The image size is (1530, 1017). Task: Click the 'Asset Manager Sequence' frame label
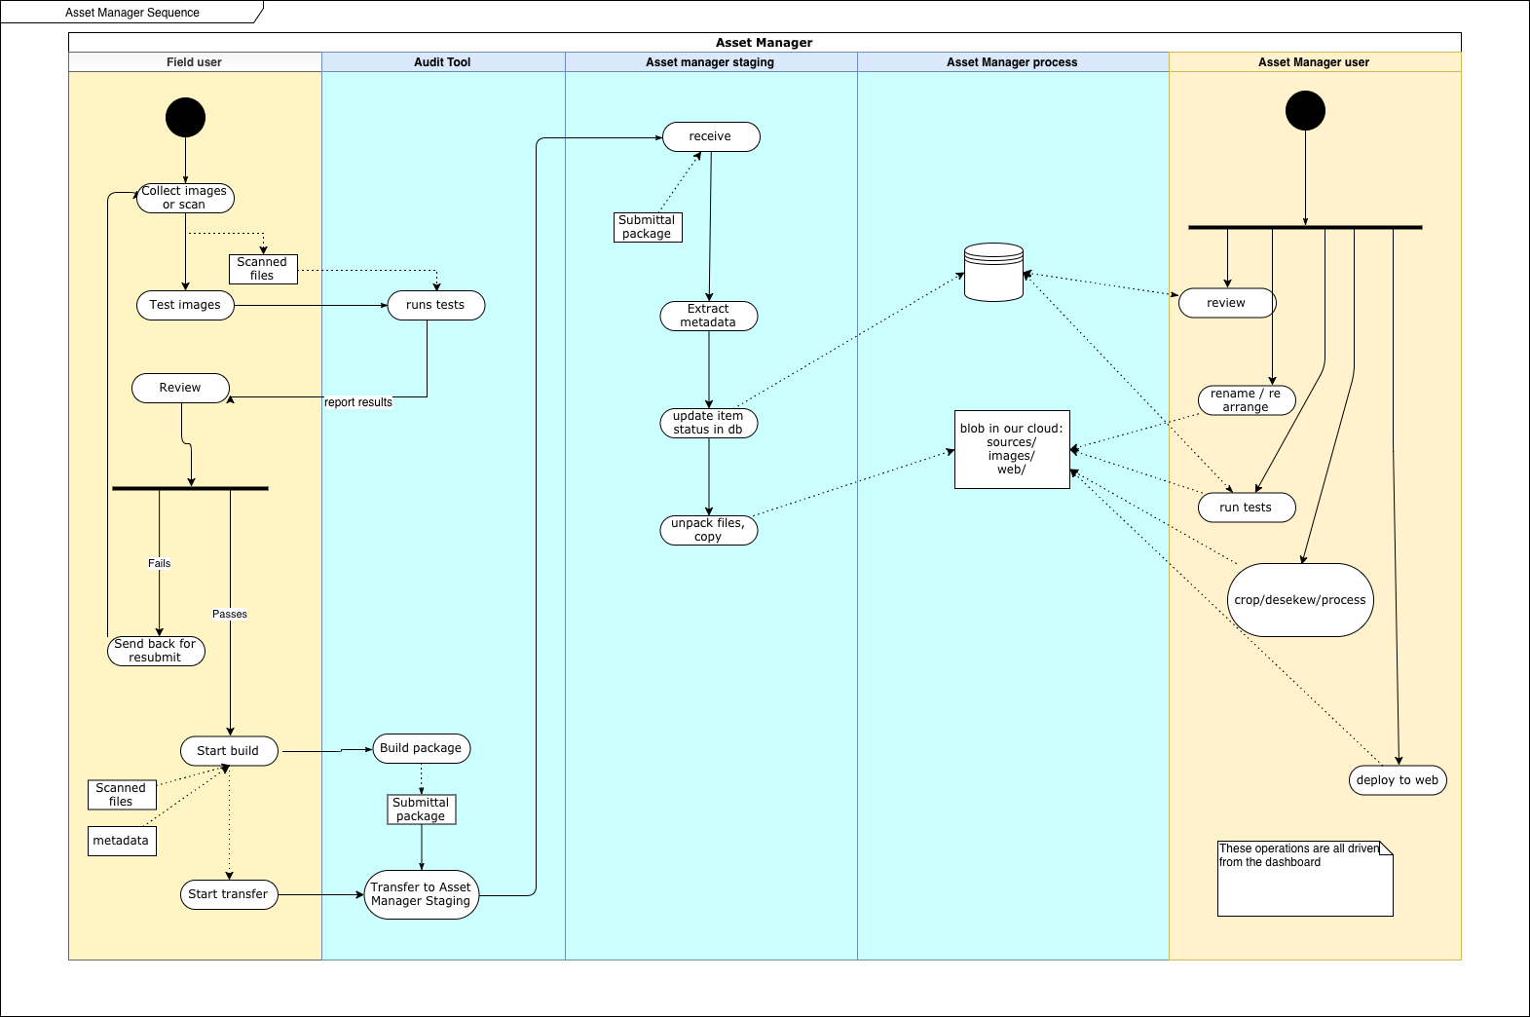click(132, 13)
